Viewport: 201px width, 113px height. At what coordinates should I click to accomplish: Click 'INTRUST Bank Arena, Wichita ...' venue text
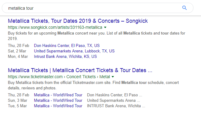coord(116,106)
